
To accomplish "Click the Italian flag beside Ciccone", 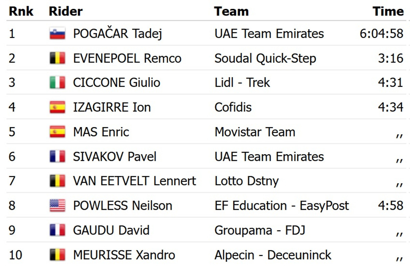I will click(x=57, y=83).
